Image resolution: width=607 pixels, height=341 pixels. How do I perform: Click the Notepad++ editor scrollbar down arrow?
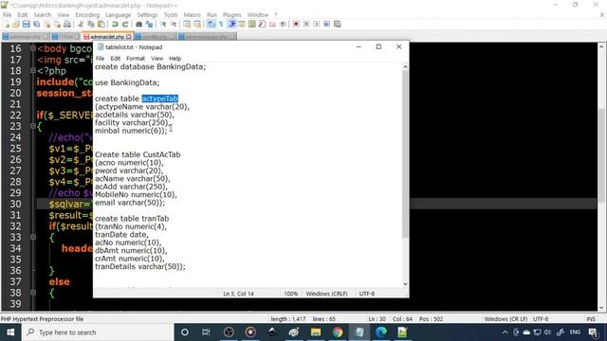coord(601,307)
